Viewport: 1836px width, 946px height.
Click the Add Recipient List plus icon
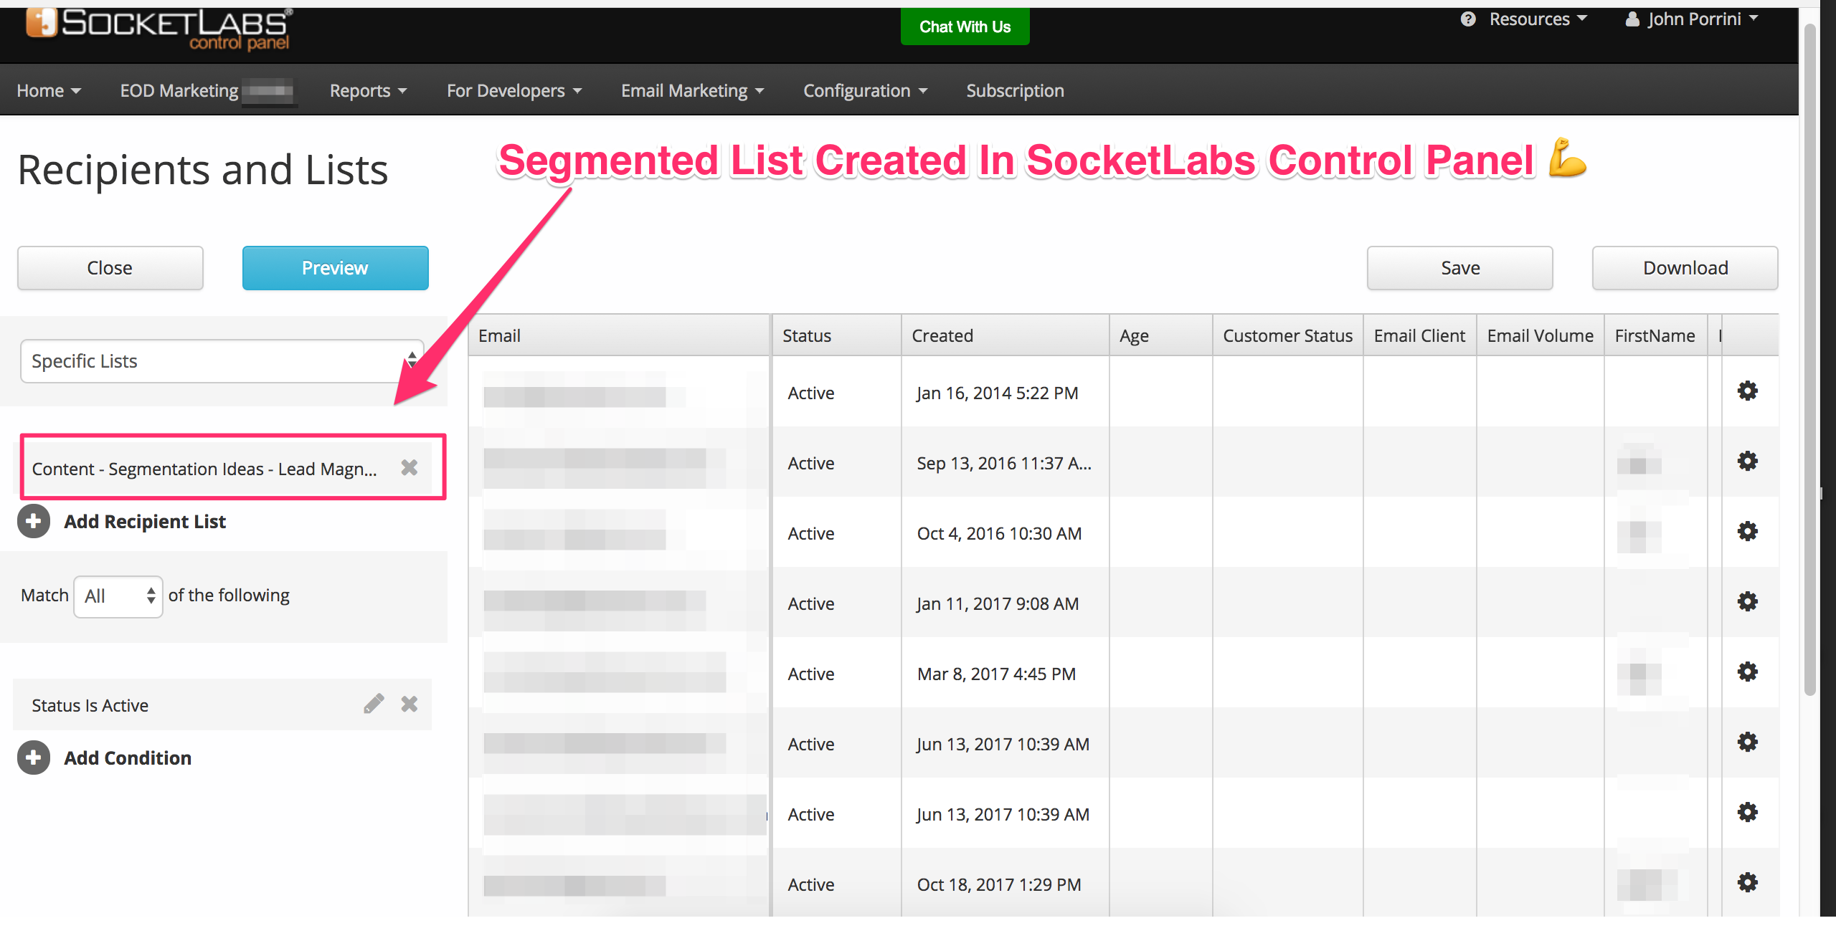[x=34, y=521]
